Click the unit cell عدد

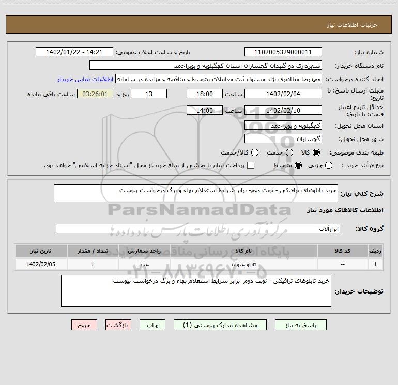pos(144,264)
